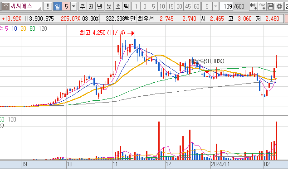Image resolution: width=288 pixels, height=169 pixels.
Task: Click the interval 5 value next to 60
Action: coord(207,6)
